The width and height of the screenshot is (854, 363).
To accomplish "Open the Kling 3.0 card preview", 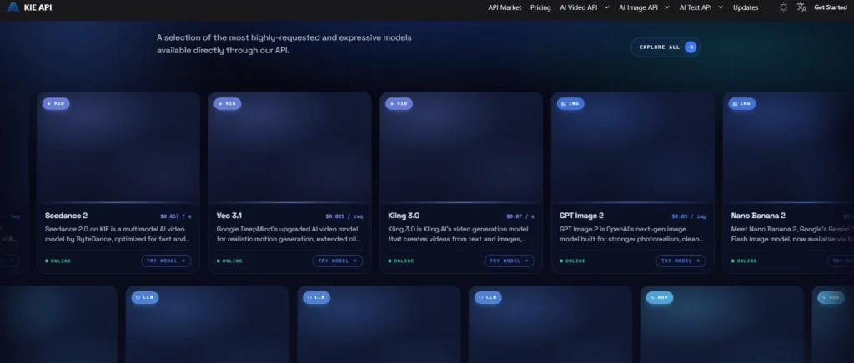I will click(x=461, y=148).
